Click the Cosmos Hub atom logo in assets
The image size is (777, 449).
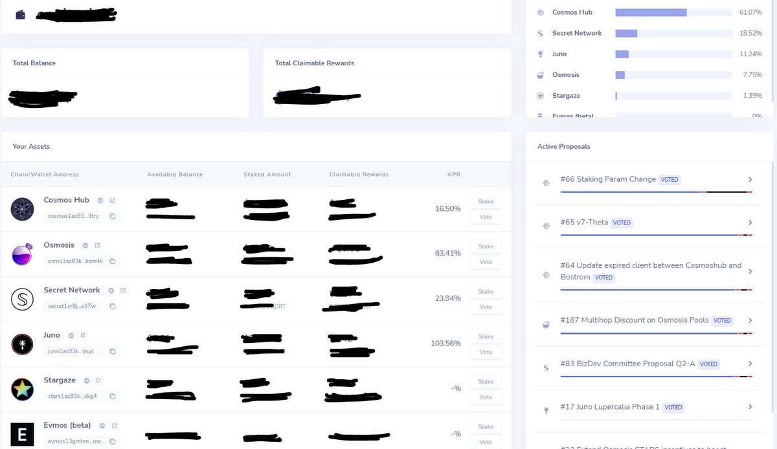click(x=22, y=209)
